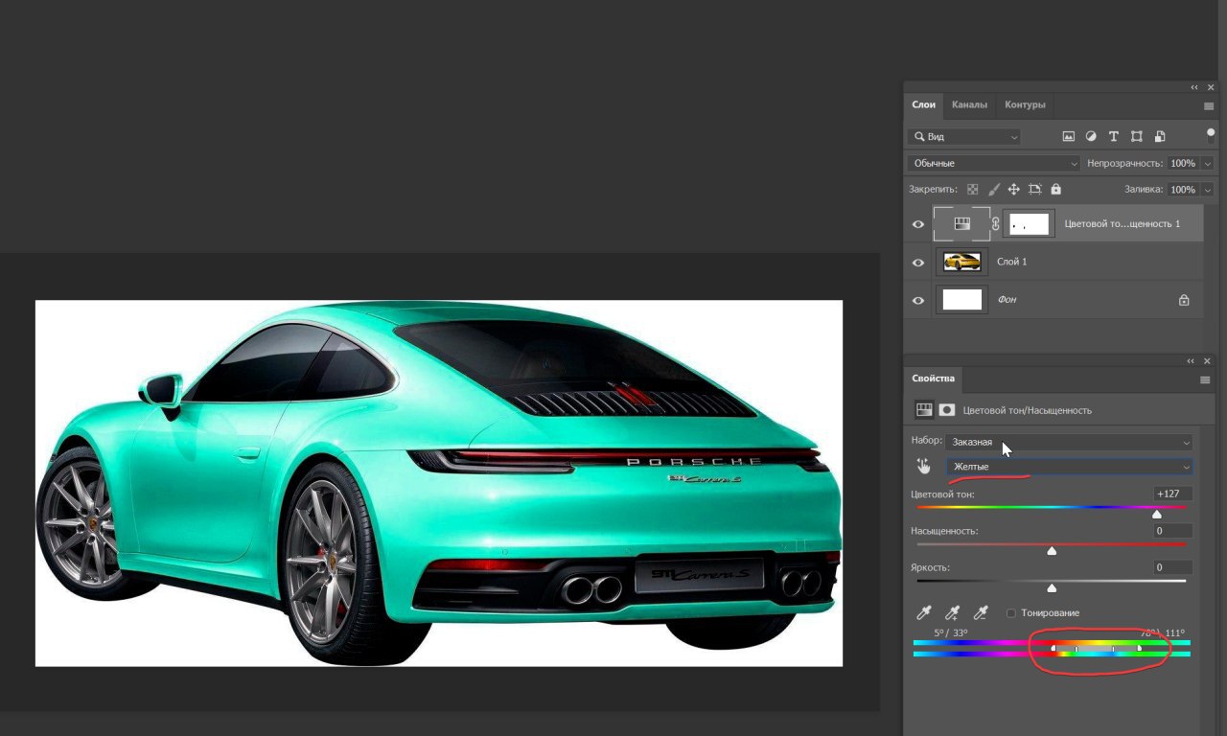The height and width of the screenshot is (736, 1227).
Task: Select the adjustment layer mask thumbnail
Action: tap(1029, 223)
